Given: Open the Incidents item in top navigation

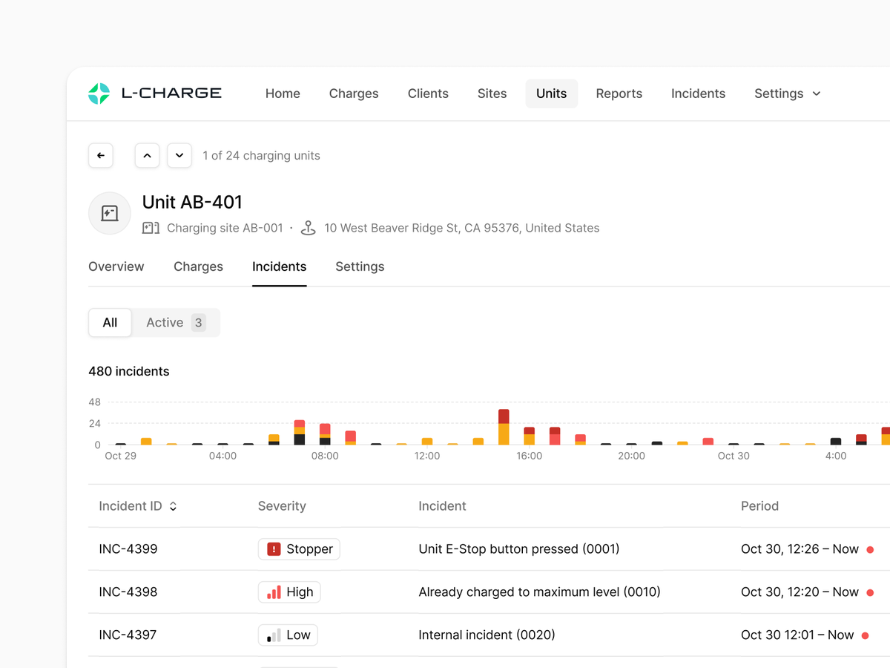Looking at the screenshot, I should 698,94.
